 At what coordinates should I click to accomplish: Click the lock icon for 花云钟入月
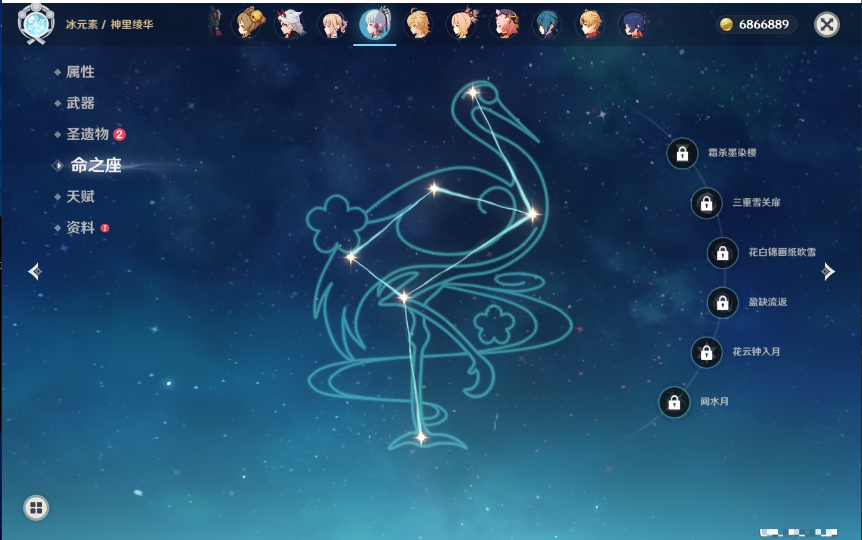tap(707, 352)
